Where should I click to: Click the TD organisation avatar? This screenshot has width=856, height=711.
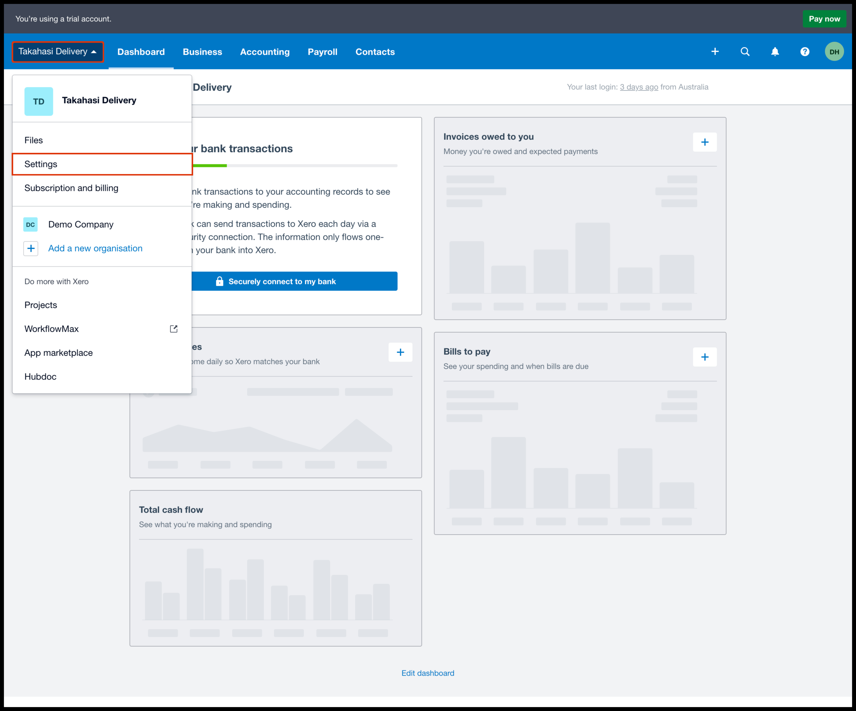[39, 101]
